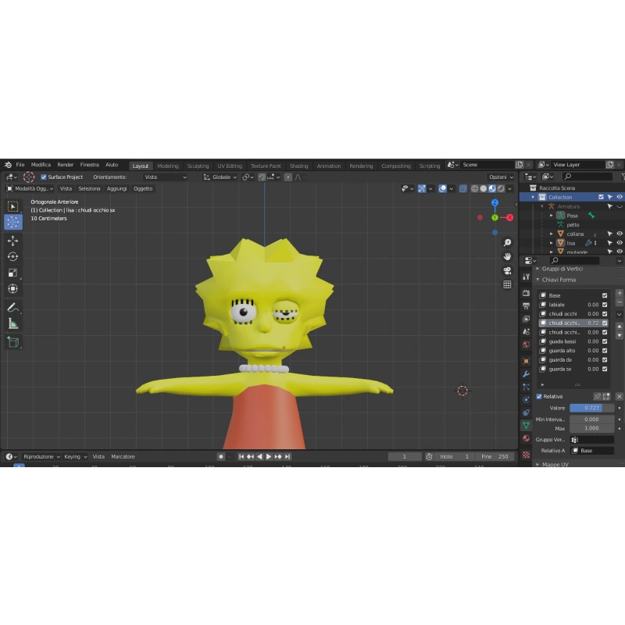Image resolution: width=625 pixels, height=625 pixels.
Task: Activate the 3D Cursor tool
Action: (13, 222)
